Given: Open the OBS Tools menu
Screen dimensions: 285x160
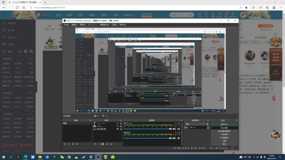Looking at the screenshot, I should [114, 25].
